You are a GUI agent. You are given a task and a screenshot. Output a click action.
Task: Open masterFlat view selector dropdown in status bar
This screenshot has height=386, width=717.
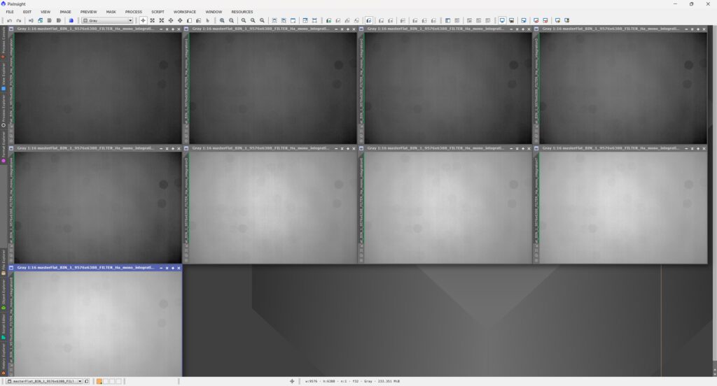tap(44, 381)
